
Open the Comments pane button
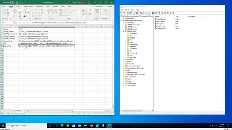click(x=98, y=6)
